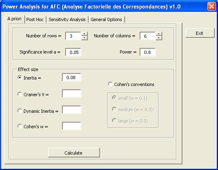Click the Significance level input field
The height and width of the screenshot is (170, 218).
pyautogui.click(x=73, y=52)
